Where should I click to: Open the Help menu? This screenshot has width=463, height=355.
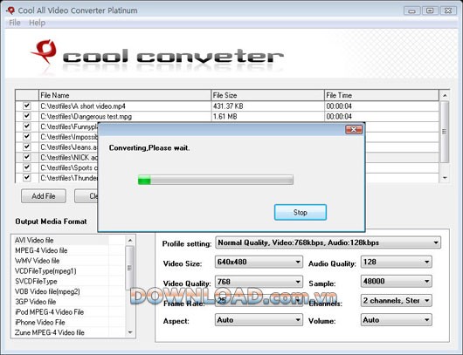click(38, 23)
